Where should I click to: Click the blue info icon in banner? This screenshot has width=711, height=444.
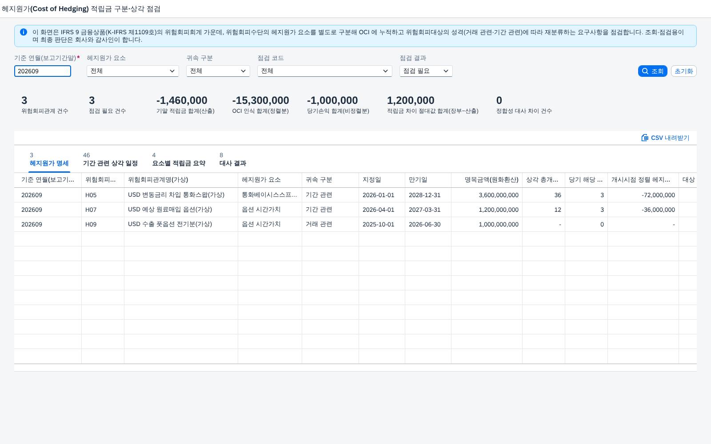coord(24,32)
